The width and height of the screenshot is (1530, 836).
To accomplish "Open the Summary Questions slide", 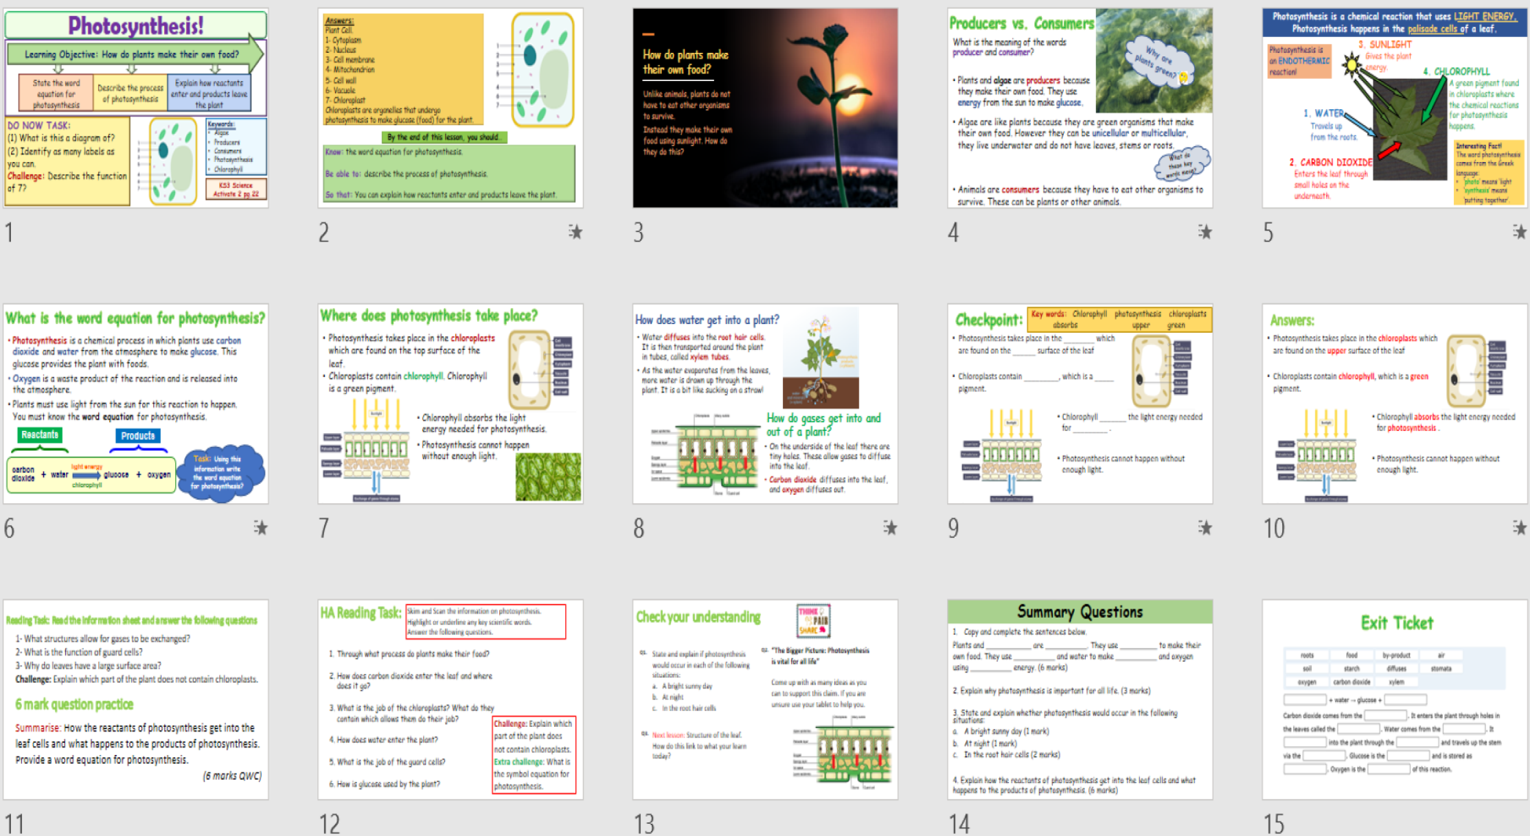I will click(x=1079, y=700).
